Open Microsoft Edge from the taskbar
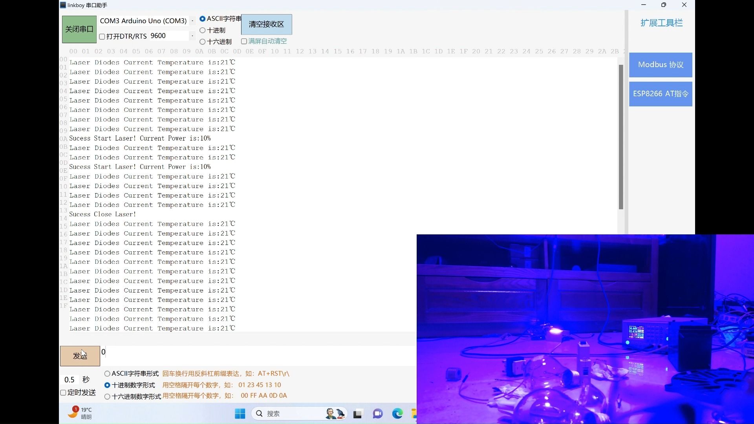 [397, 413]
